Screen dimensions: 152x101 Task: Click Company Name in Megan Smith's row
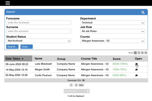click(66, 69)
